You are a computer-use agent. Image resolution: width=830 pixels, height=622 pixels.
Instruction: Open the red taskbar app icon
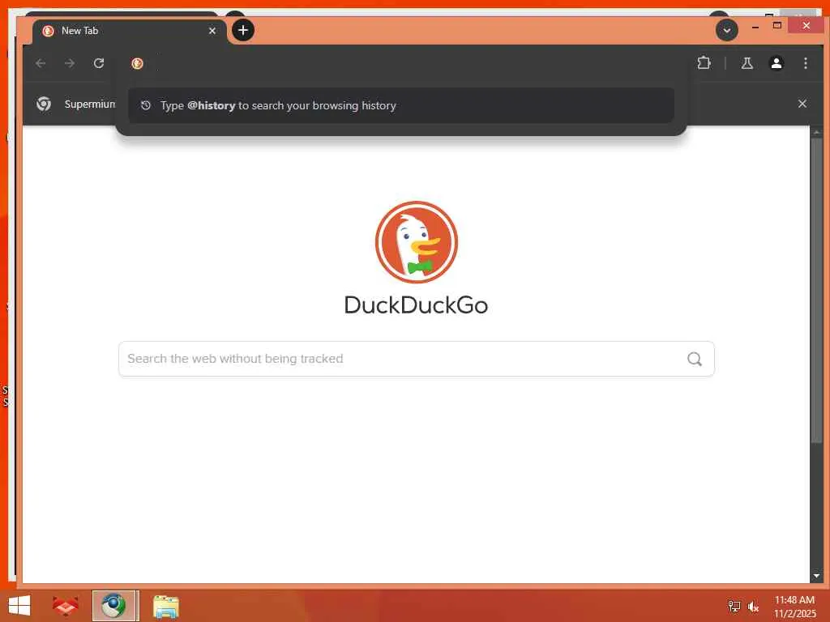(65, 606)
